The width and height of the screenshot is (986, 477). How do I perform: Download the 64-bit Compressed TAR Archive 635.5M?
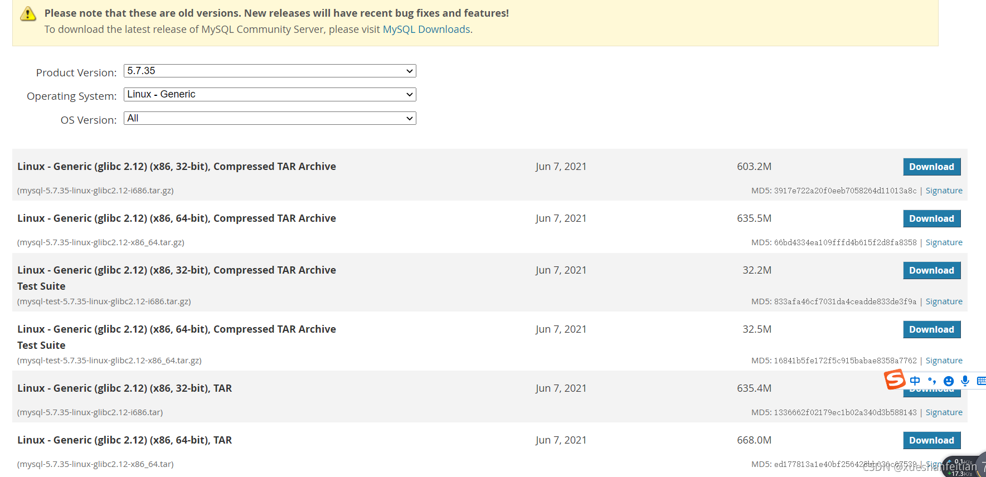pos(931,218)
